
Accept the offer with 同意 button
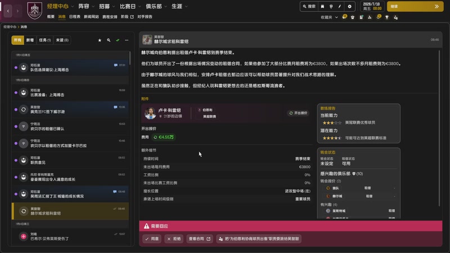[x=152, y=238]
